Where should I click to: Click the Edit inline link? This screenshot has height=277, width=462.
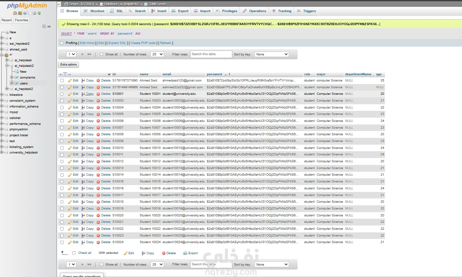(x=87, y=43)
